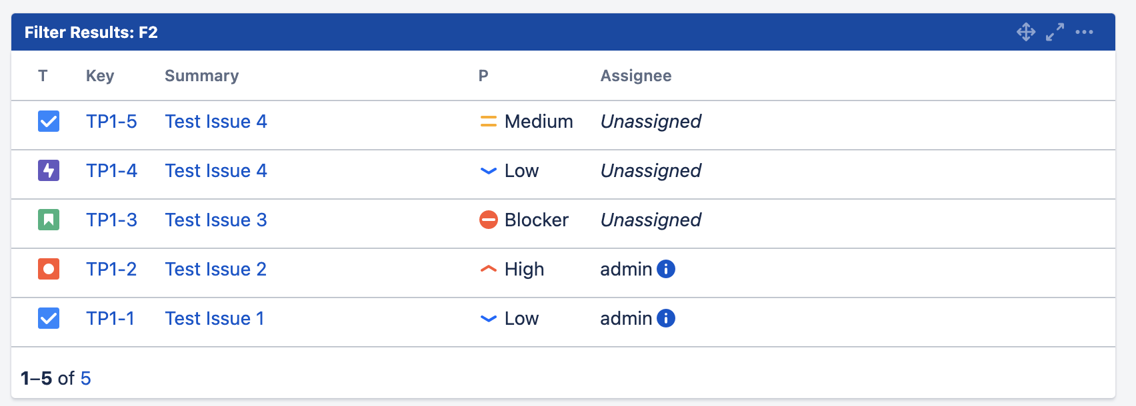Open issue key TP1-5

(111, 121)
